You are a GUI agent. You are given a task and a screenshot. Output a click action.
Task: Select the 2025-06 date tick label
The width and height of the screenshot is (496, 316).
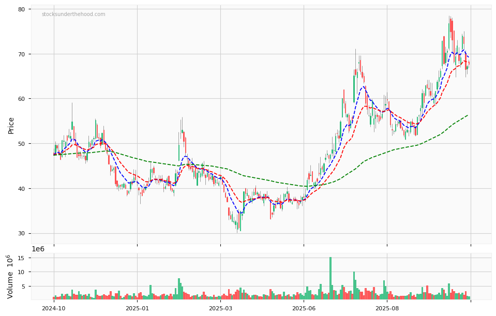click(304, 308)
